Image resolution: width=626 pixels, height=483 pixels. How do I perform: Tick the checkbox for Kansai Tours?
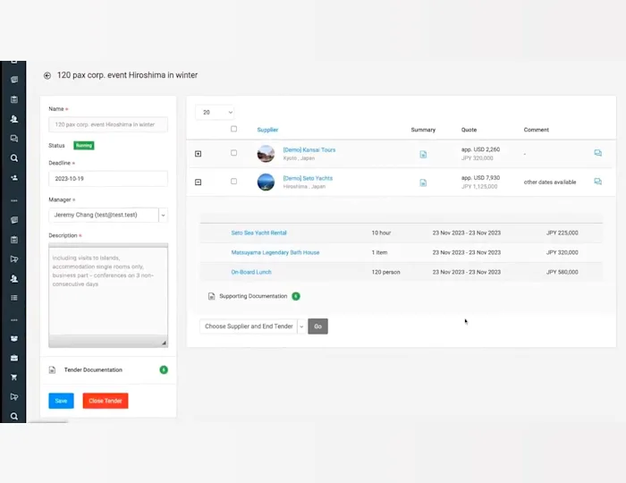(234, 153)
